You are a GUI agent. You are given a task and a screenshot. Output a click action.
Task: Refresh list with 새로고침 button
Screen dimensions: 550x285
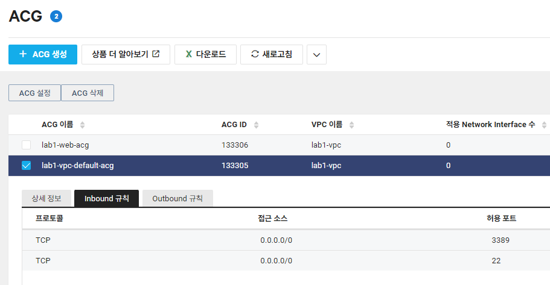pos(272,54)
